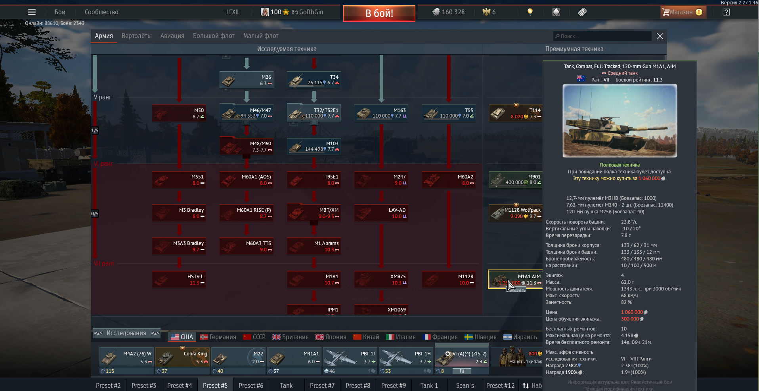759x391 pixels.
Task: Select the M26 tank card
Action: (x=247, y=80)
